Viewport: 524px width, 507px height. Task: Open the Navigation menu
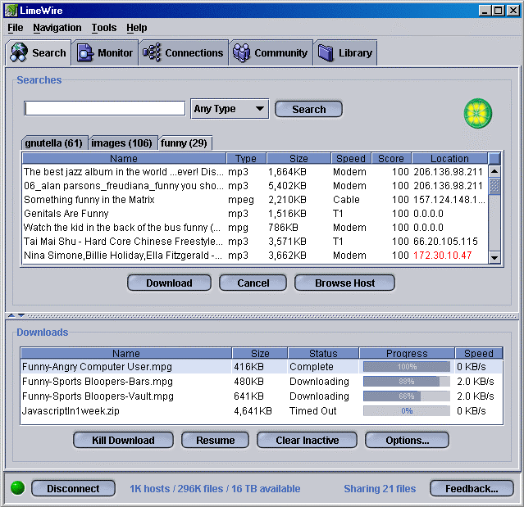point(57,28)
